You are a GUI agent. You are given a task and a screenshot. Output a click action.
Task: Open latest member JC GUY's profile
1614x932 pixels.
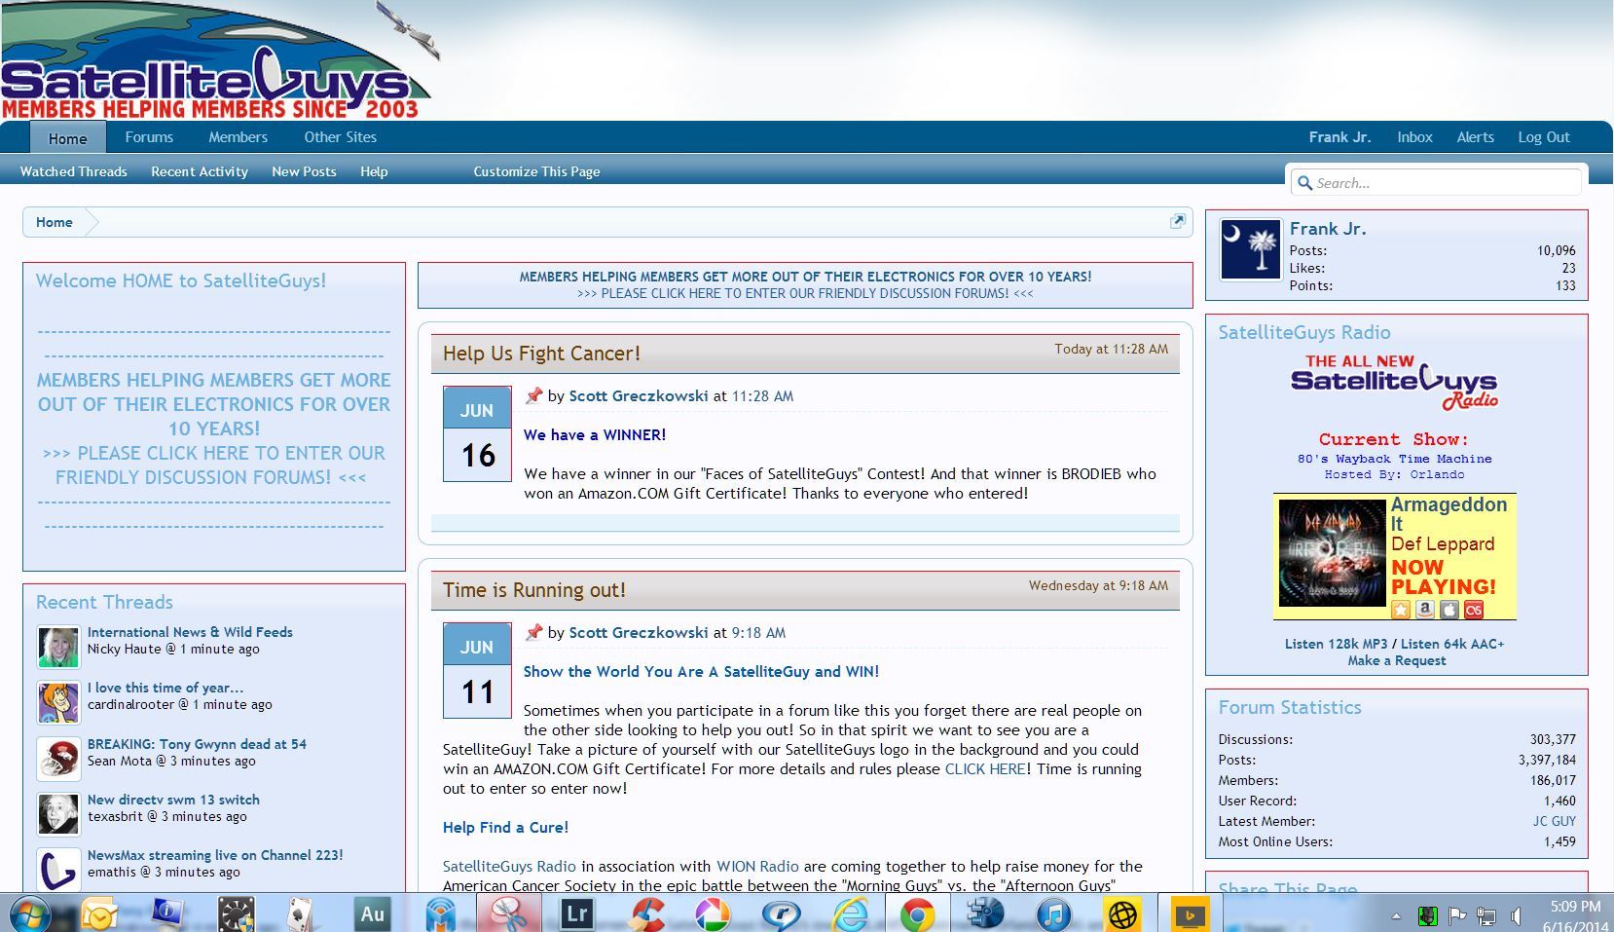point(1554,821)
